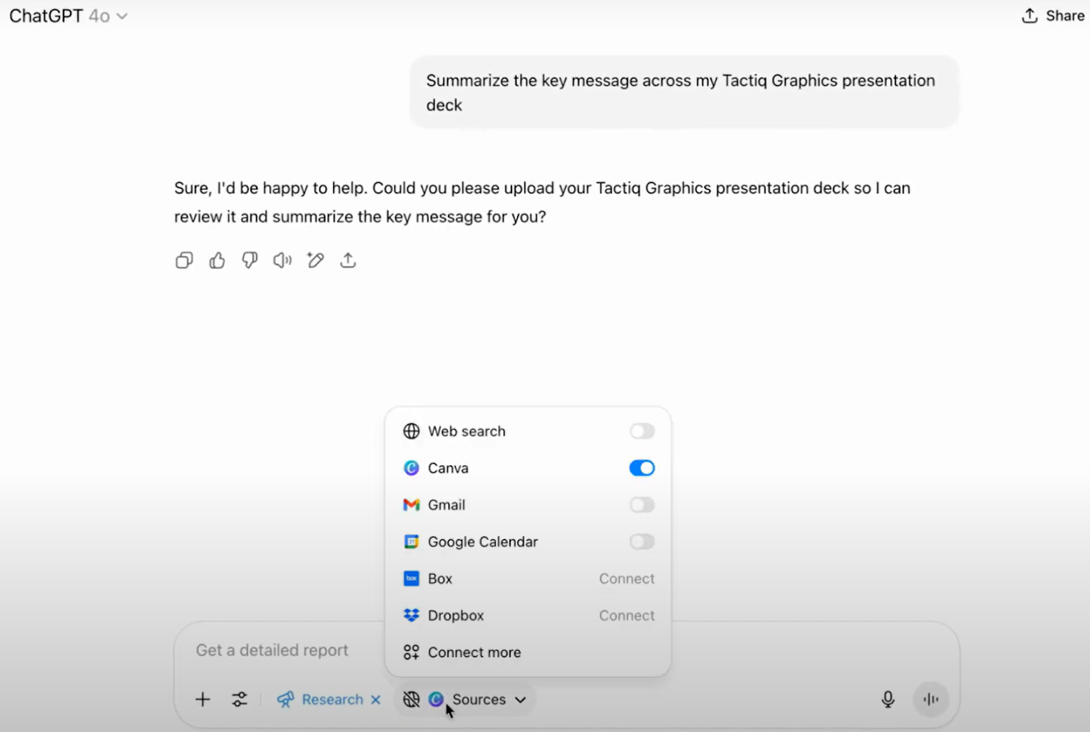The height and width of the screenshot is (732, 1090).
Task: Open the tools sliders icon
Action: (x=240, y=699)
